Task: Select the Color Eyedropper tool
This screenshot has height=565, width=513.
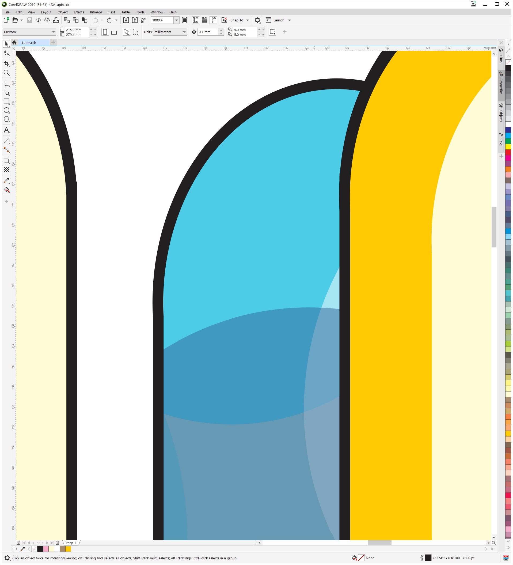Action: click(x=6, y=180)
